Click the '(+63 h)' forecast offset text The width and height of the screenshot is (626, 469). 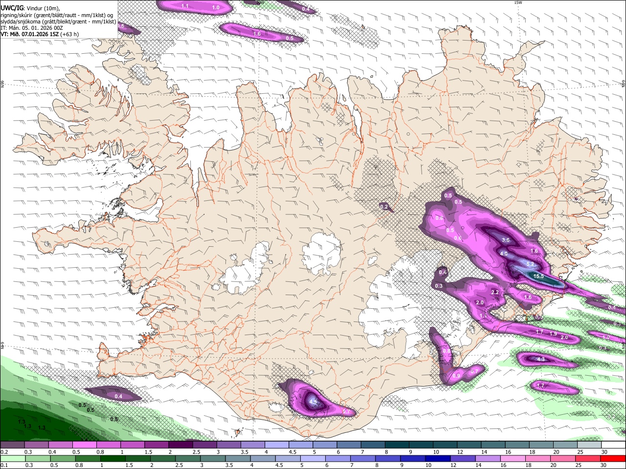(70, 34)
